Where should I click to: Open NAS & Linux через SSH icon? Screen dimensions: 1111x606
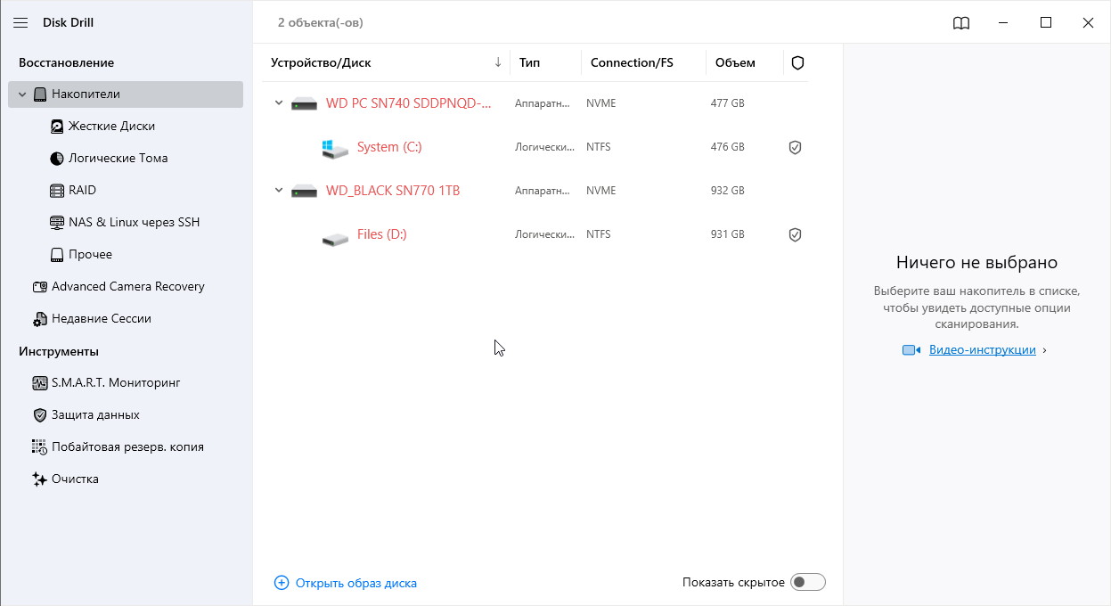coord(57,223)
